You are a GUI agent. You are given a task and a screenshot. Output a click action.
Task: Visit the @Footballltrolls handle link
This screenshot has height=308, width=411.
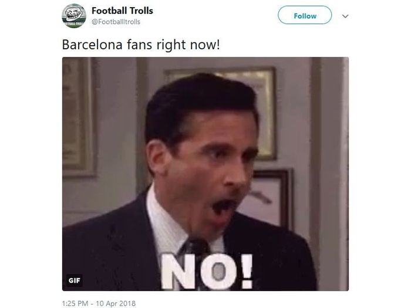(116, 22)
